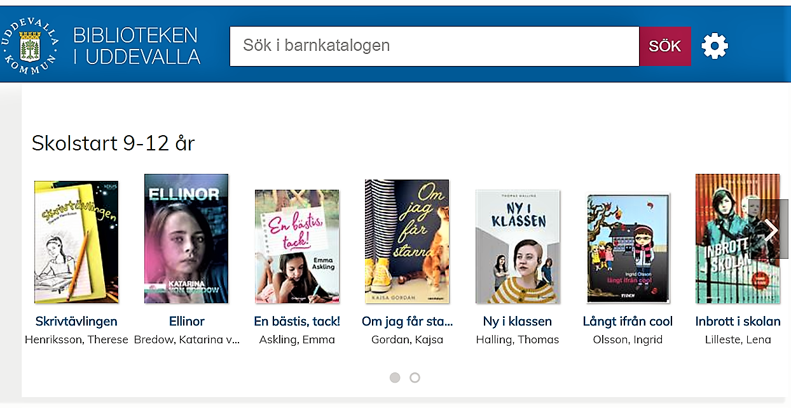Select the first carousel page dot
This screenshot has height=408, width=791.
(x=395, y=378)
